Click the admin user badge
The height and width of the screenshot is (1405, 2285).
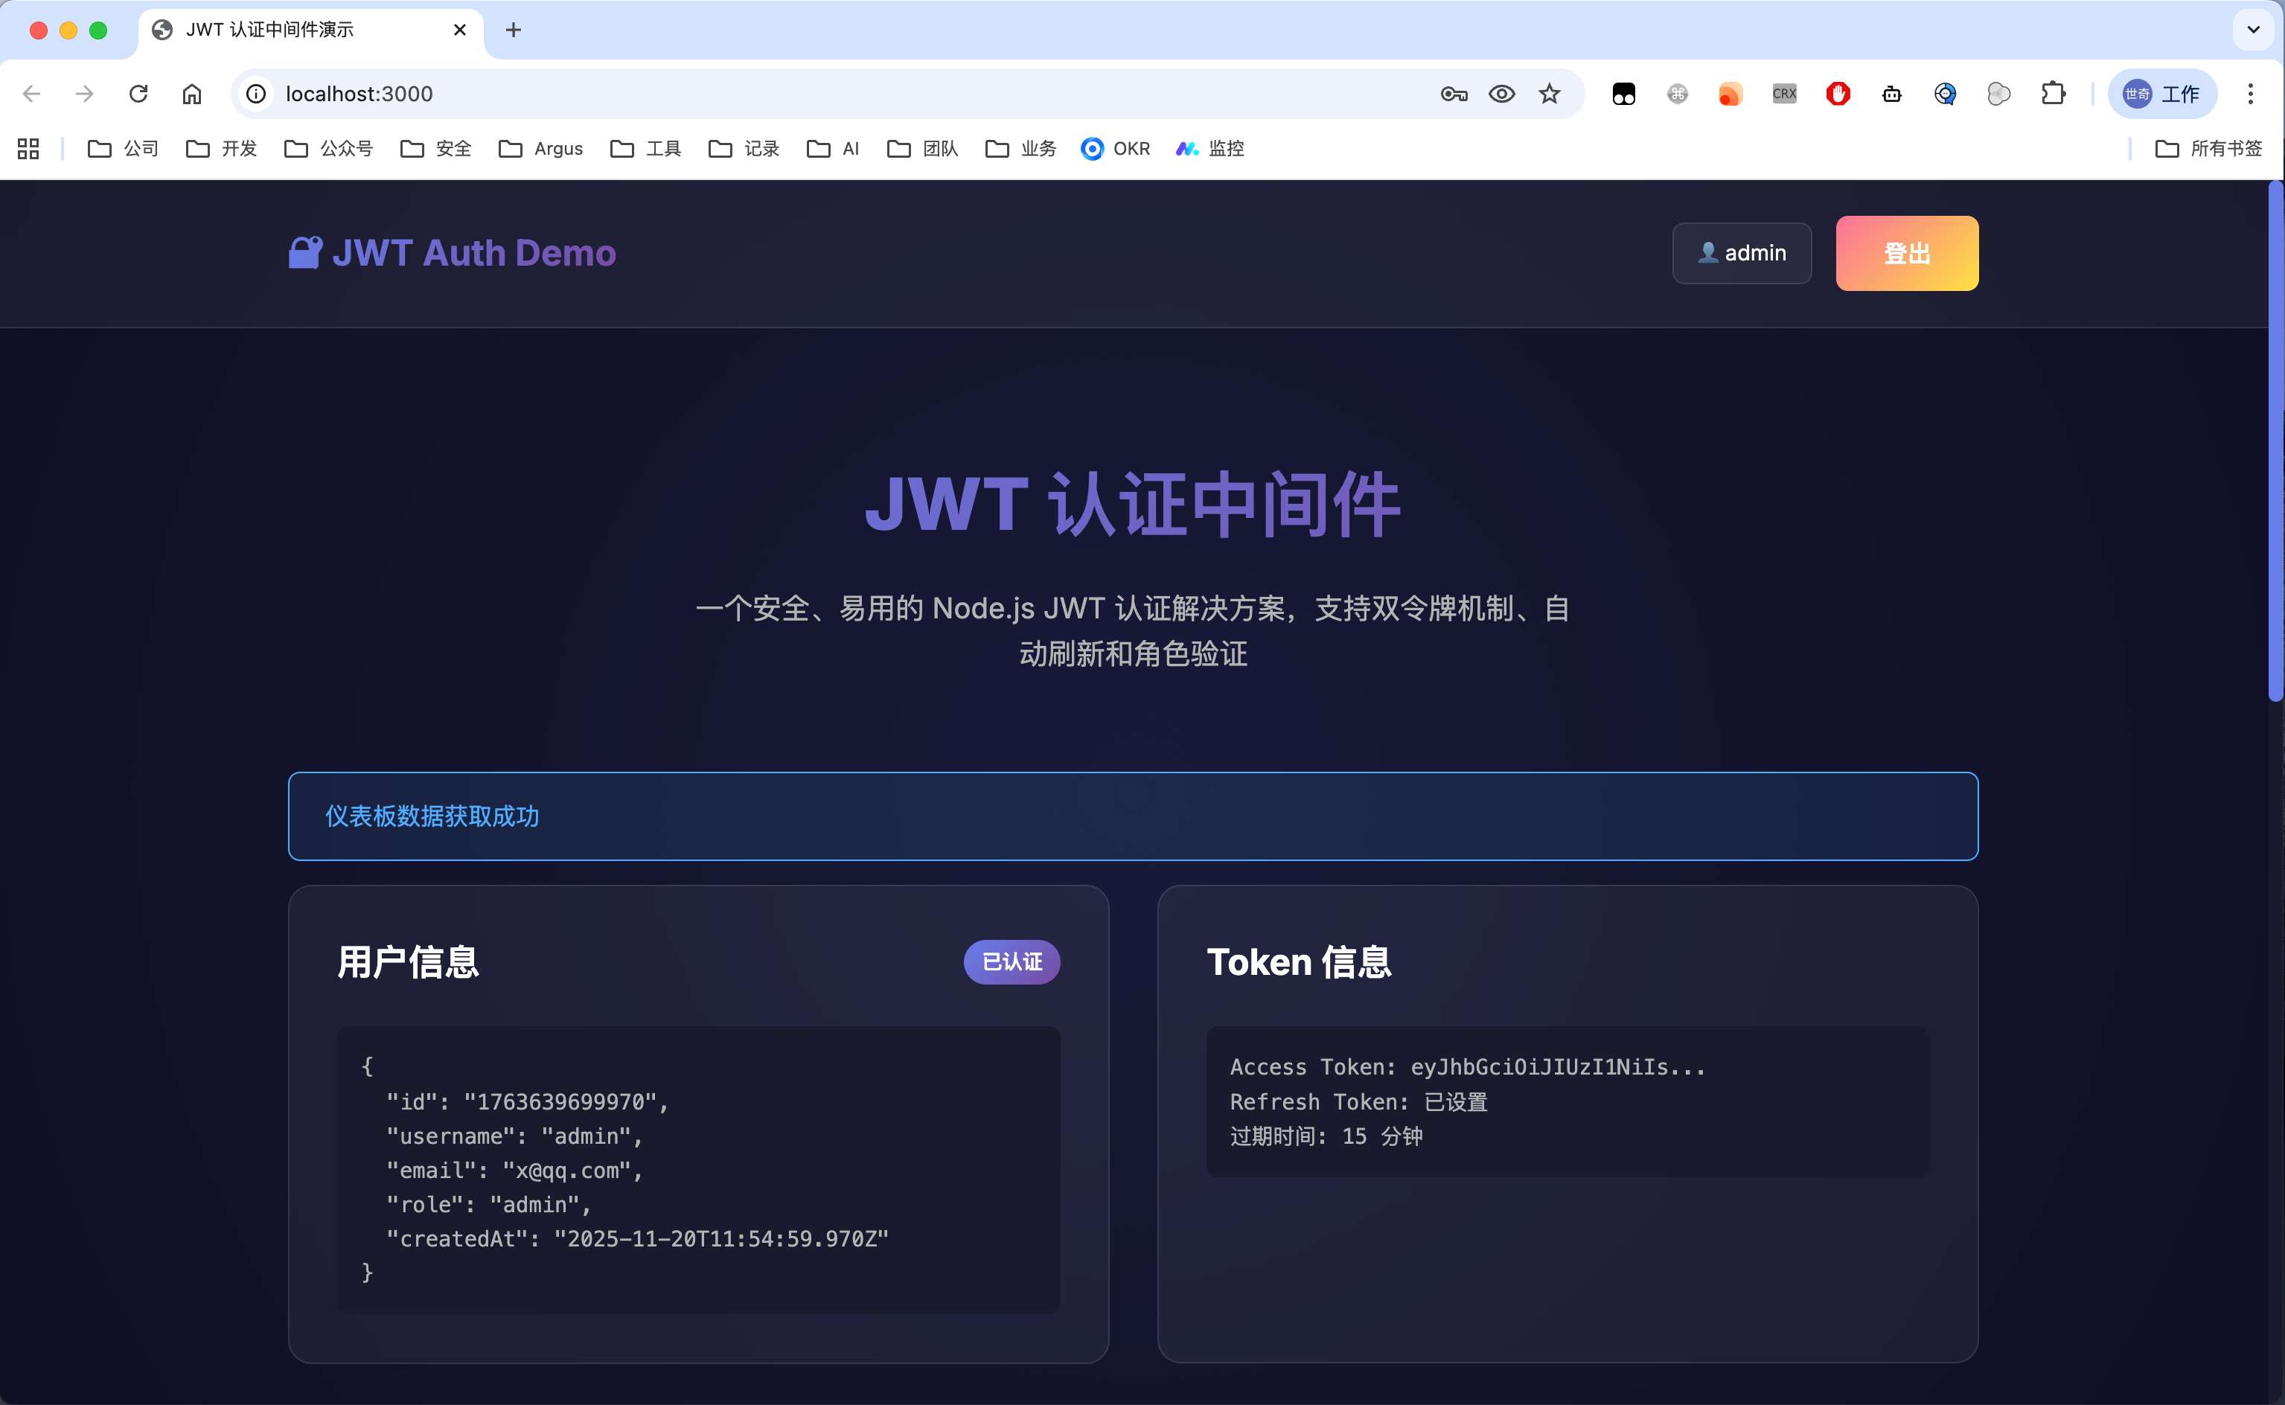1742,253
